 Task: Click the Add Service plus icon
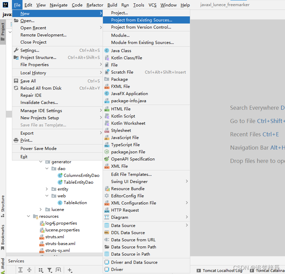(70, 270)
